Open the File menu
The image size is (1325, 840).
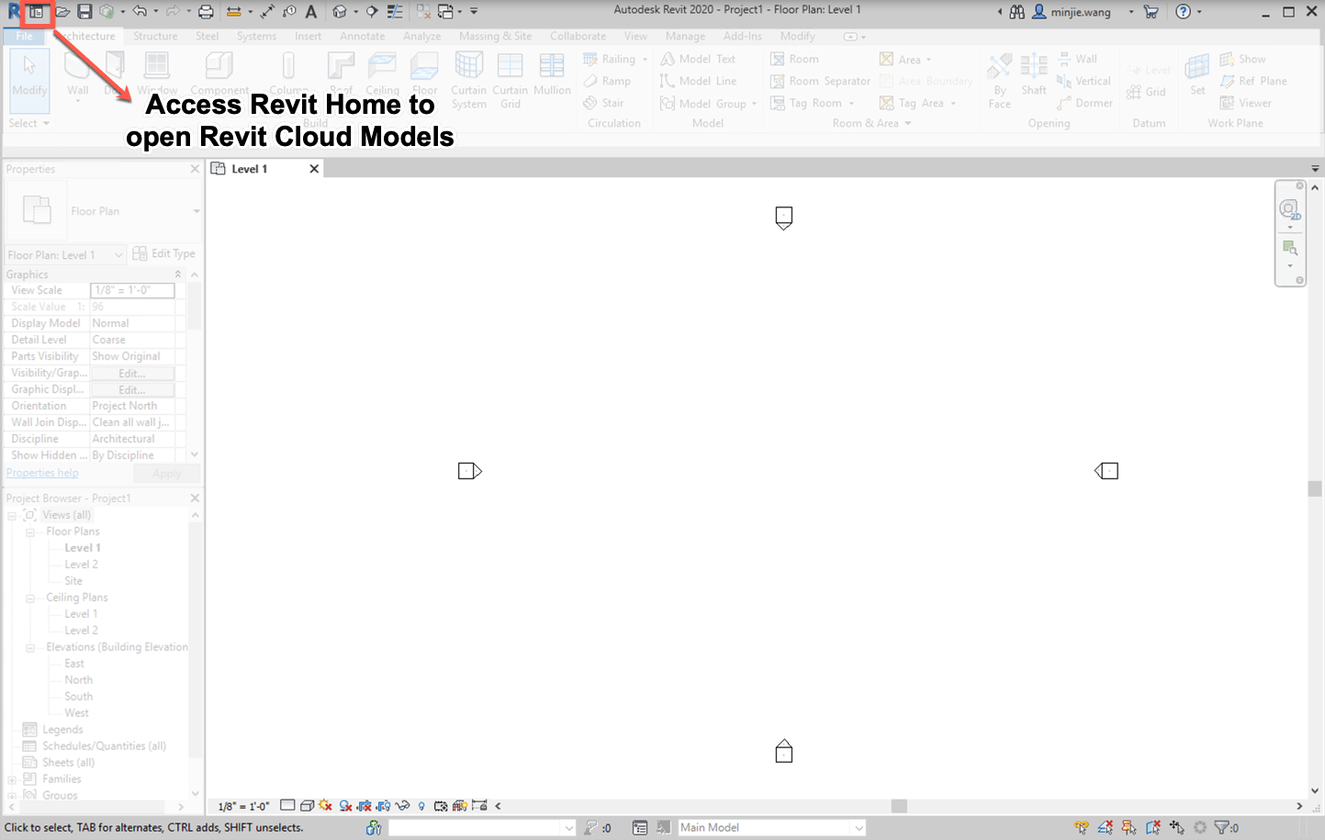(x=23, y=36)
